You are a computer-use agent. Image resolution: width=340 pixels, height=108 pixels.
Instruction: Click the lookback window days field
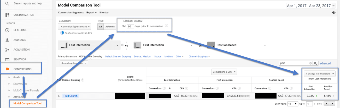(x=130, y=26)
